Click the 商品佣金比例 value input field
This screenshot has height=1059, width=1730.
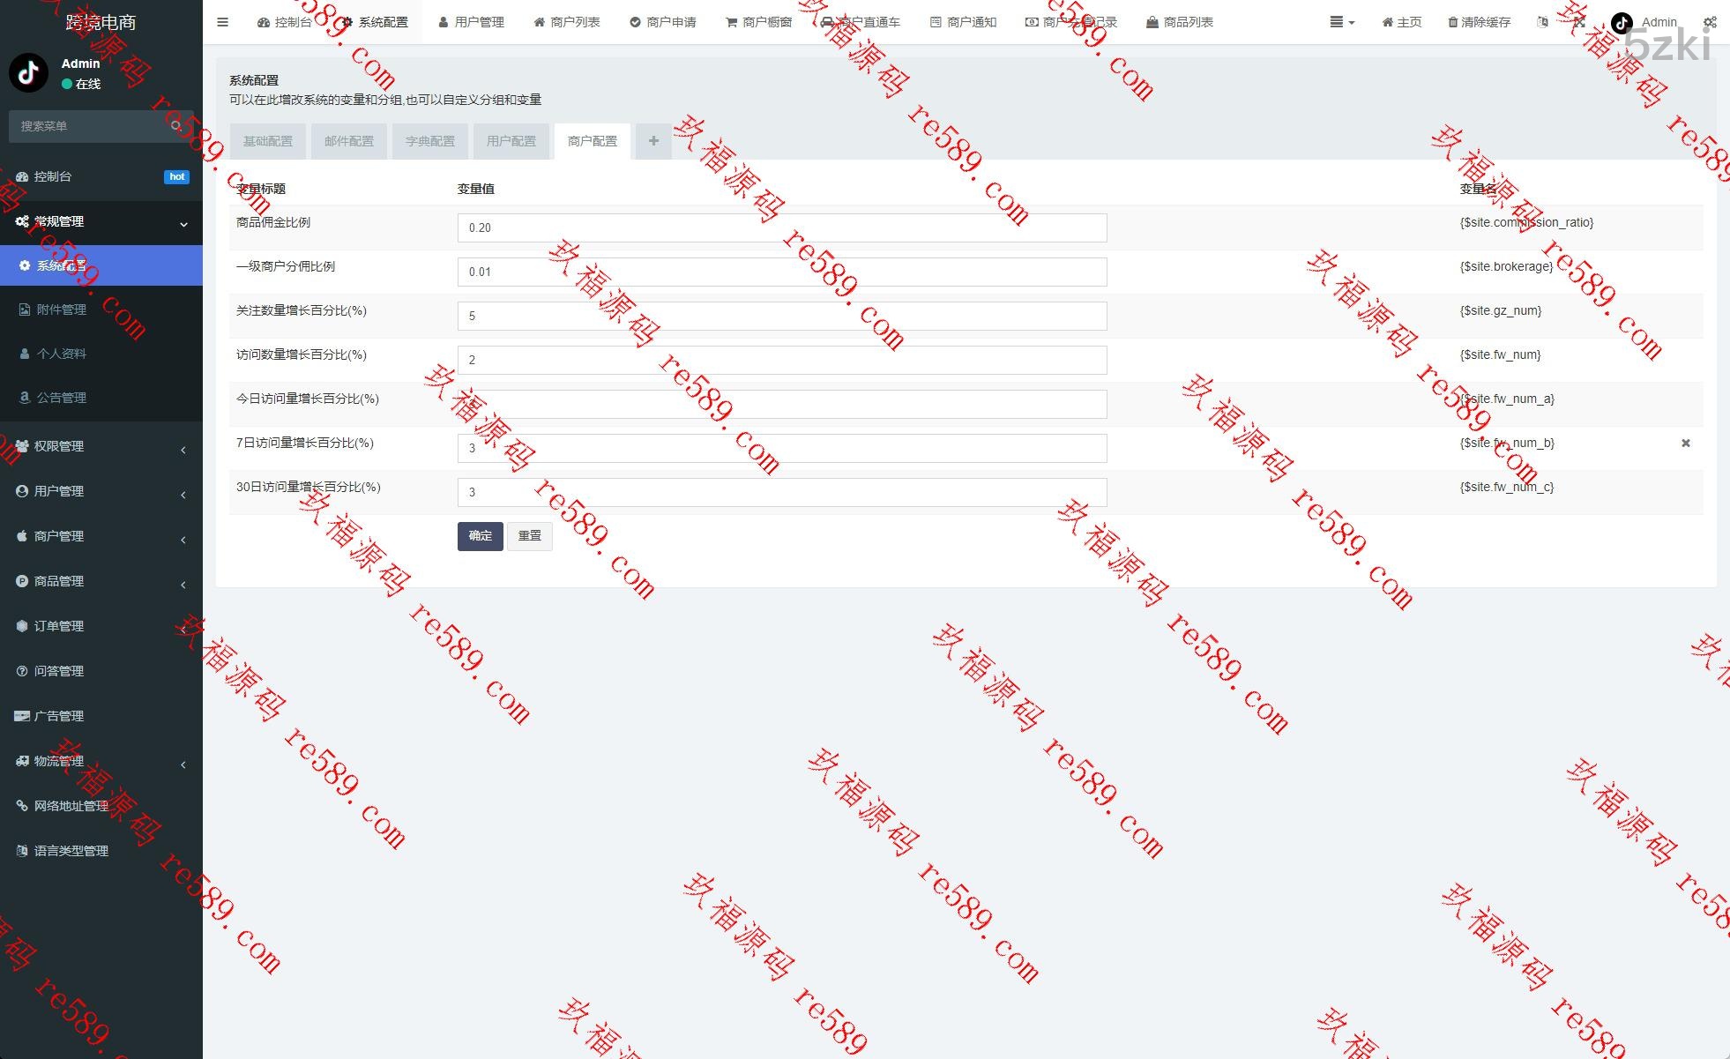[x=781, y=227]
